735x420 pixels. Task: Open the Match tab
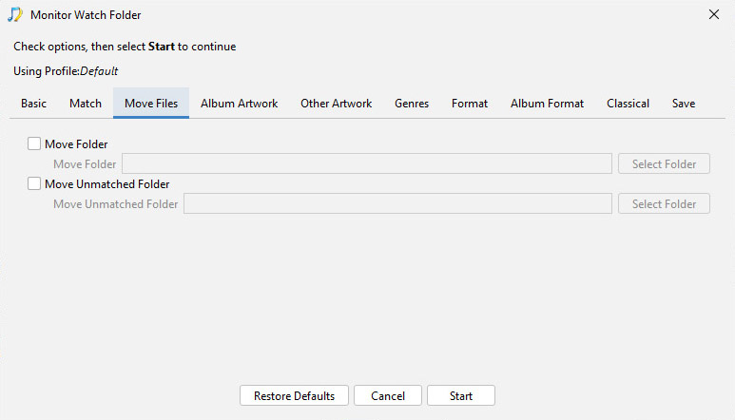(86, 104)
